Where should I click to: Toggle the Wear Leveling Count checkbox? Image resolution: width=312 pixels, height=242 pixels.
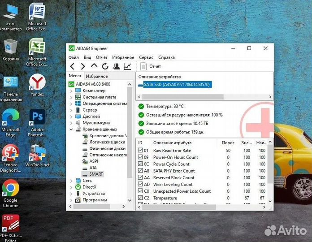tap(140, 184)
